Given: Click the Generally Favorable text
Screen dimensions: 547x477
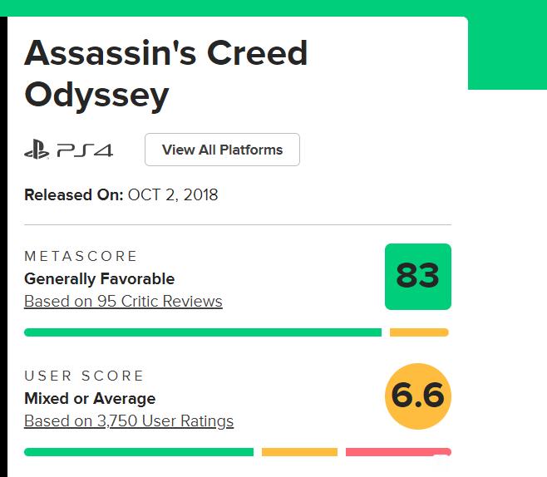Looking at the screenshot, I should pos(100,279).
